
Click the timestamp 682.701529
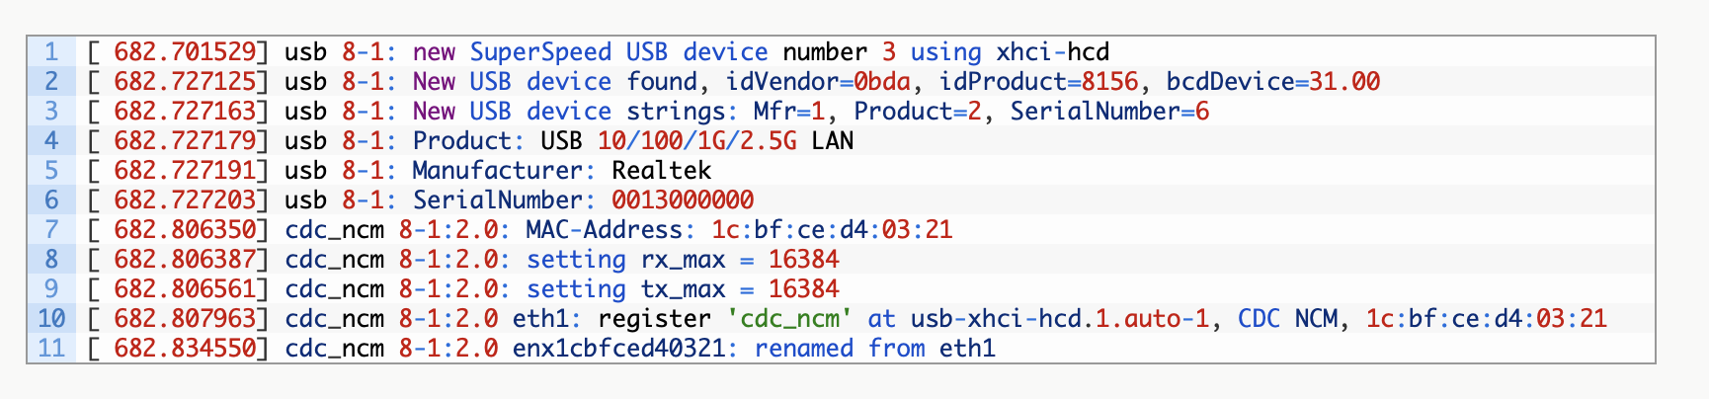[x=185, y=51]
